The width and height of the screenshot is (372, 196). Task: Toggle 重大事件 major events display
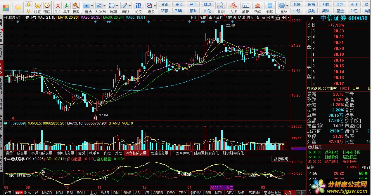click(216, 17)
